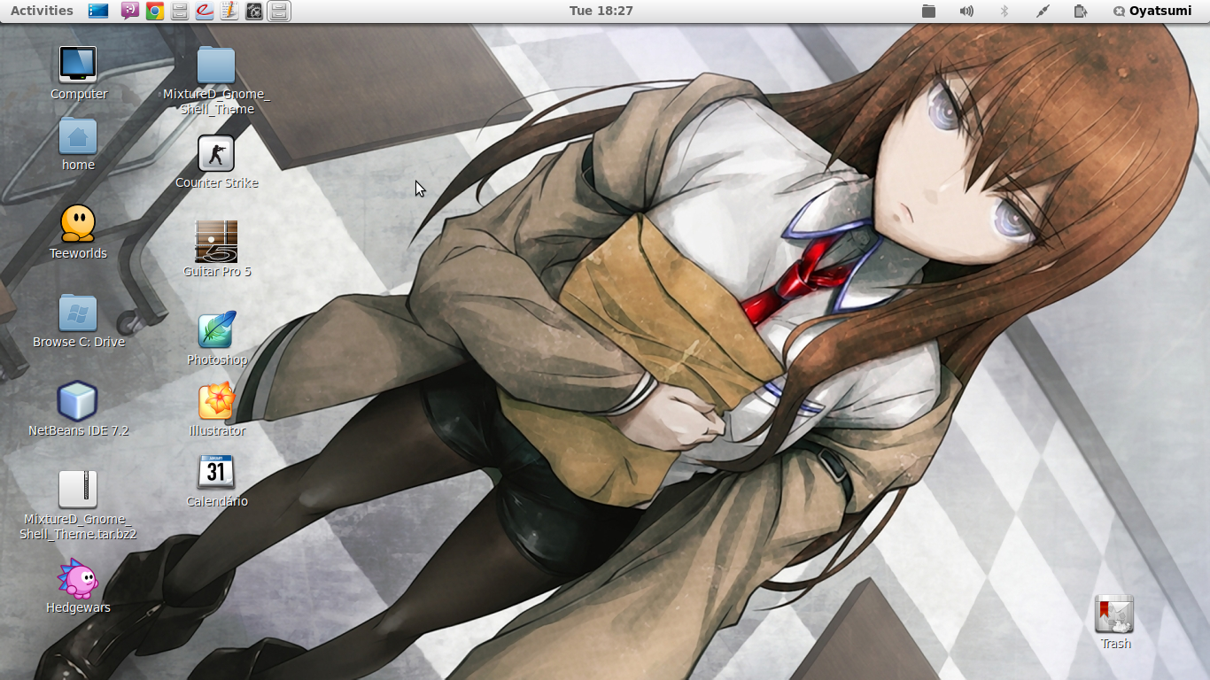The height and width of the screenshot is (680, 1210).
Task: Click the 'Trash' label text
Action: pos(1115,644)
